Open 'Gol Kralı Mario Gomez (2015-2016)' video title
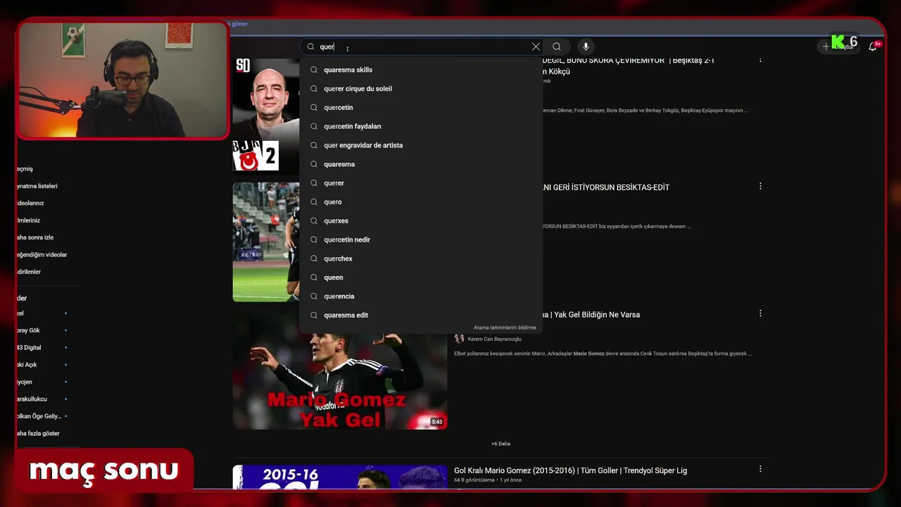Viewport: 901px width, 507px height. [x=570, y=470]
